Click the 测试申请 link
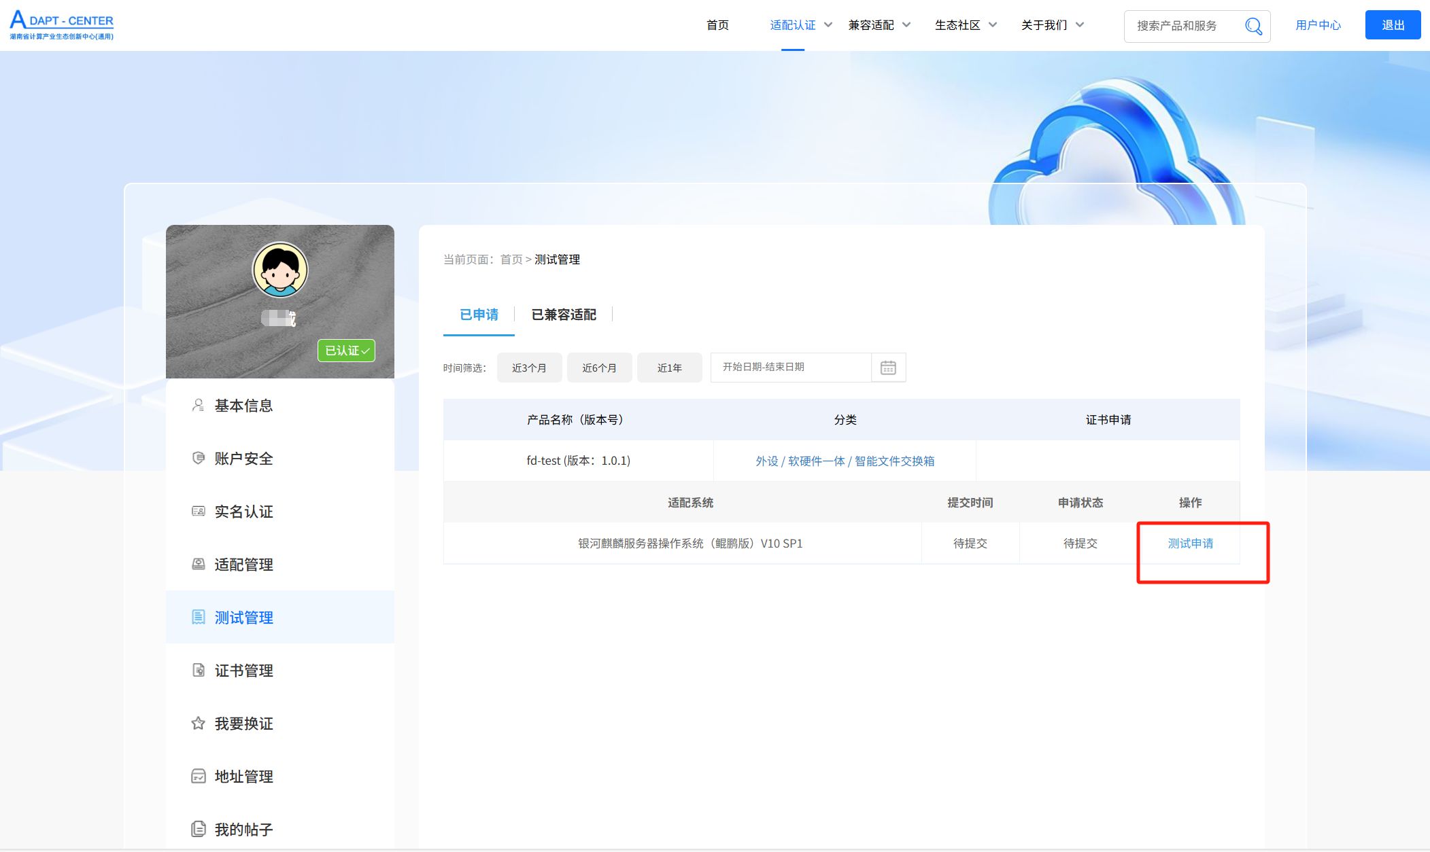 pyautogui.click(x=1190, y=544)
